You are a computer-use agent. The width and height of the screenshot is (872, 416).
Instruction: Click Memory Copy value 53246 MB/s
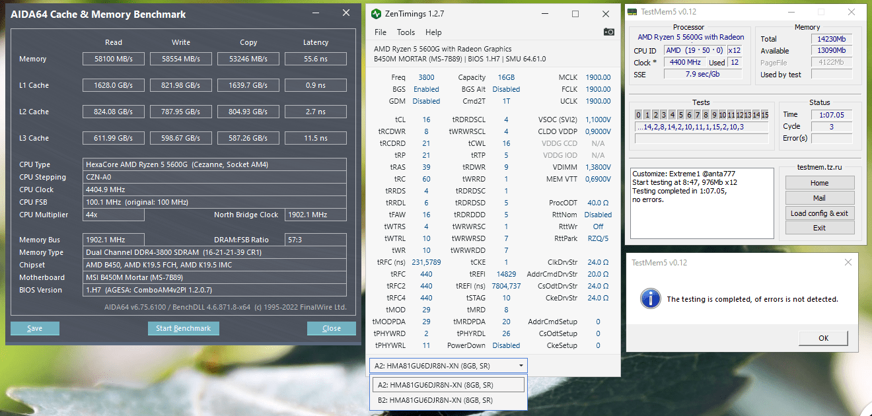pyautogui.click(x=248, y=59)
